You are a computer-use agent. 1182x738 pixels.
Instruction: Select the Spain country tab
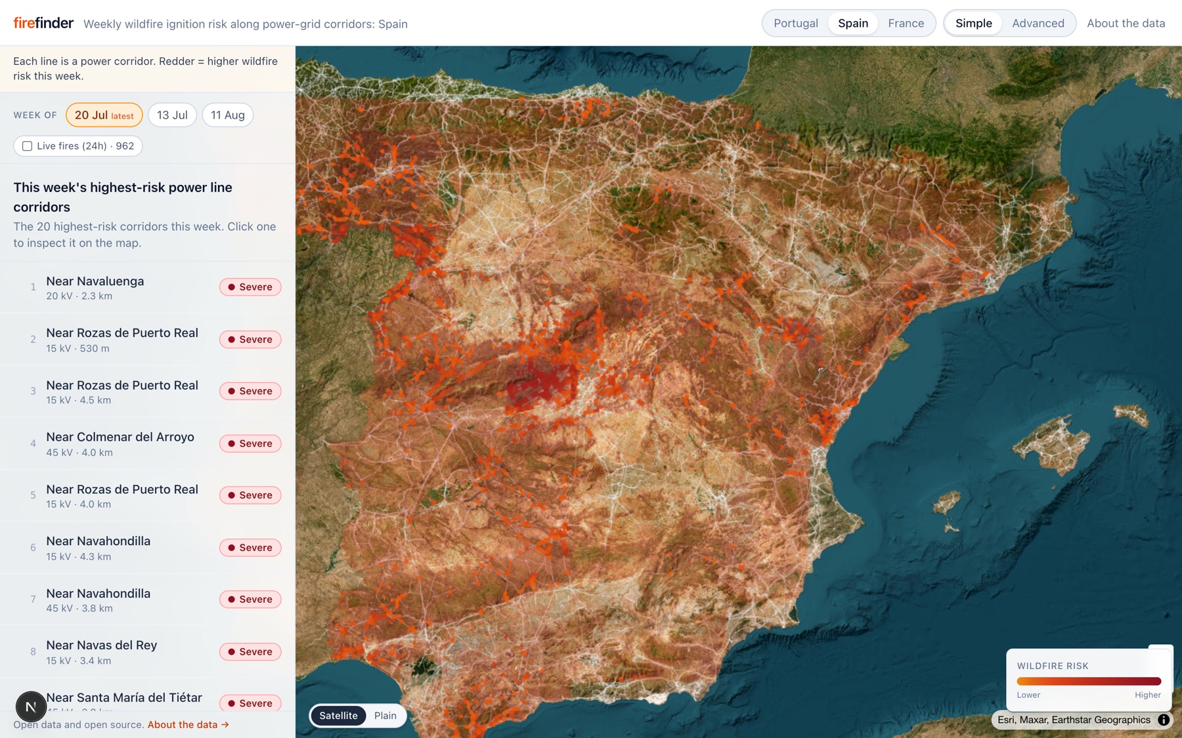[853, 23]
